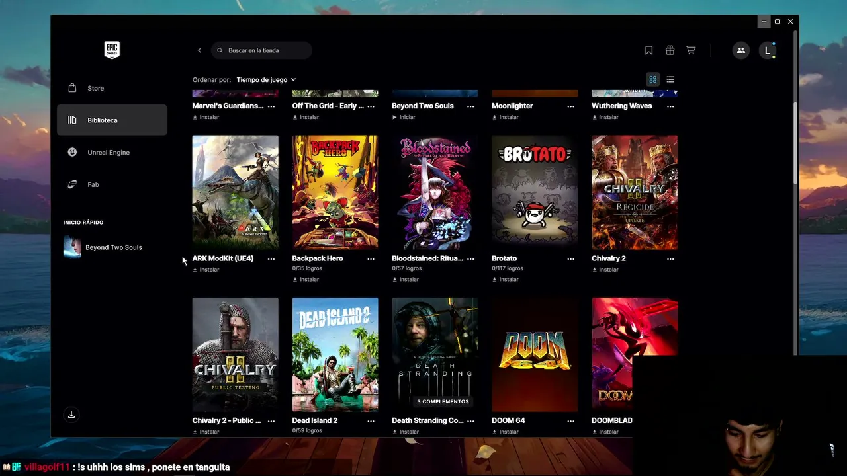
Task: Expand the Tiempo de juego sort dropdown
Action: coord(266,80)
